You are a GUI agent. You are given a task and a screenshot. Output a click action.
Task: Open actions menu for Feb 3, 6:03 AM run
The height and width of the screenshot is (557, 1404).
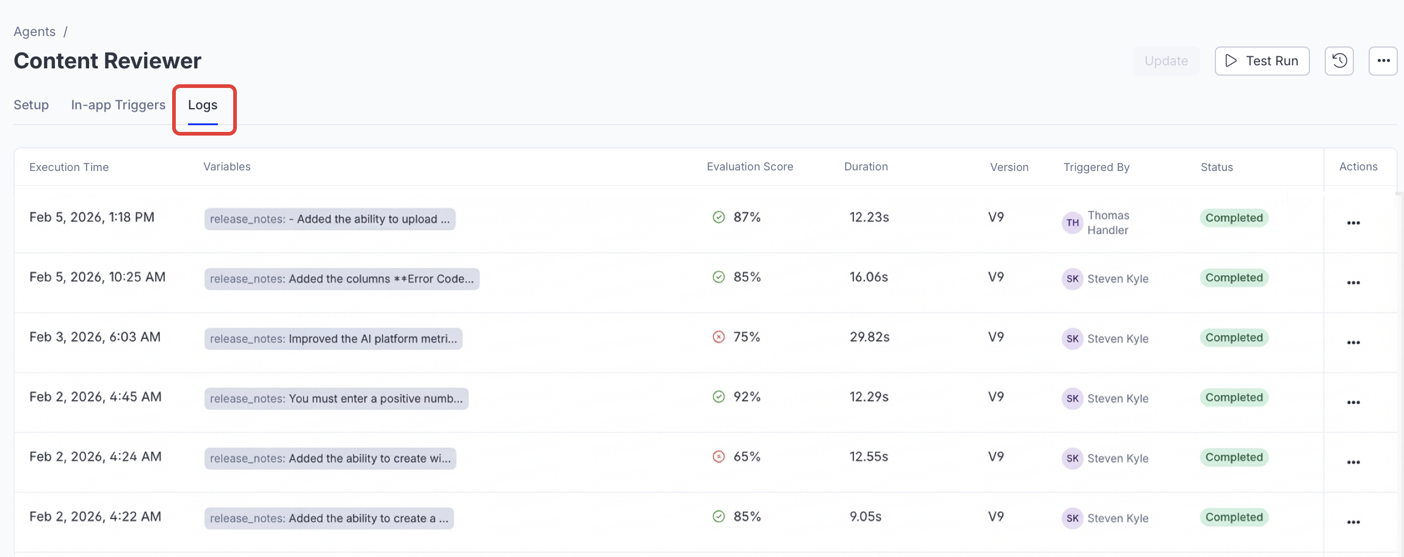(1353, 343)
